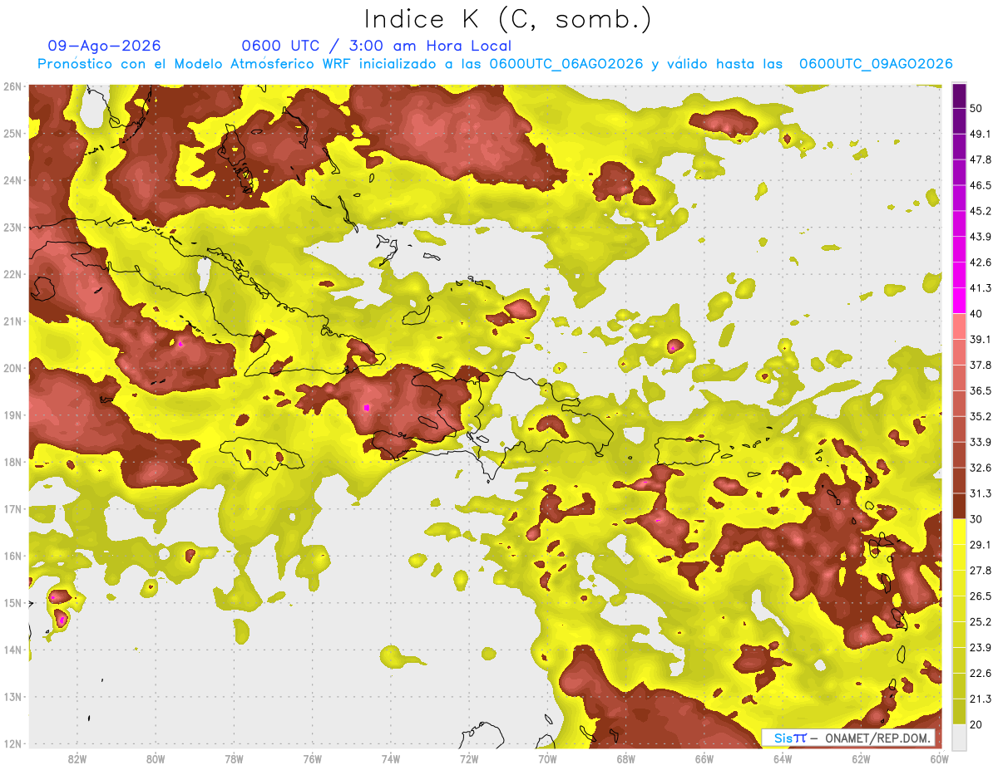This screenshot has height=770, width=998.
Task: Click the colorbar value "33.9"
Action: pyautogui.click(x=981, y=442)
